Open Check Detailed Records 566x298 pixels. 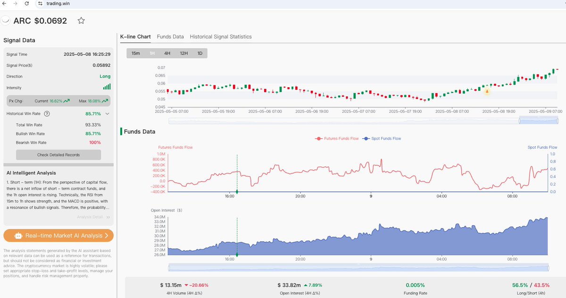point(58,155)
